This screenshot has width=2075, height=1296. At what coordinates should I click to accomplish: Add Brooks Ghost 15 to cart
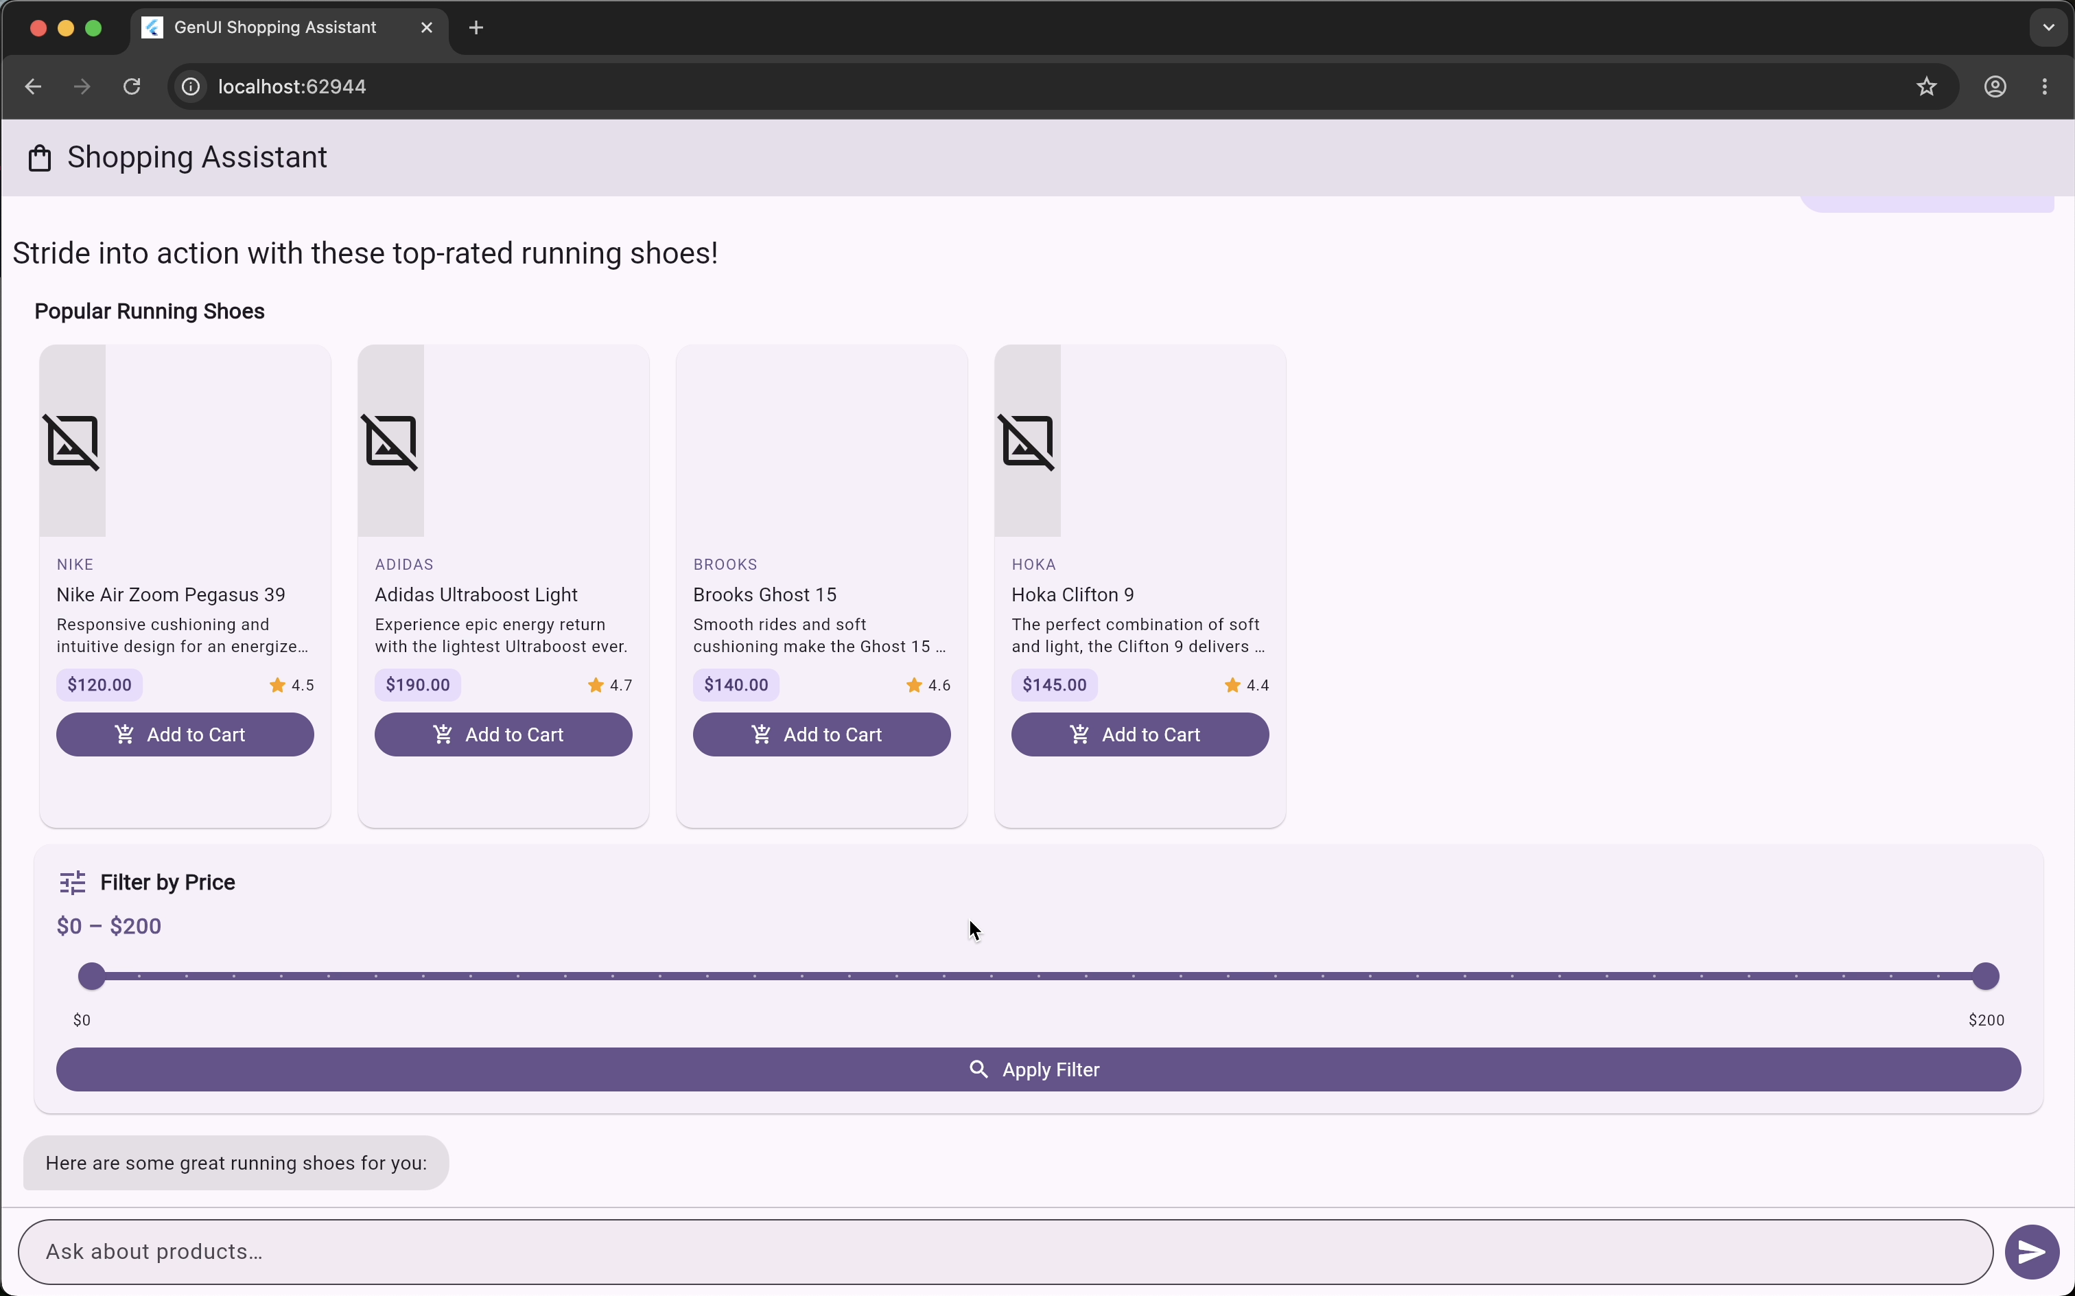tap(821, 734)
